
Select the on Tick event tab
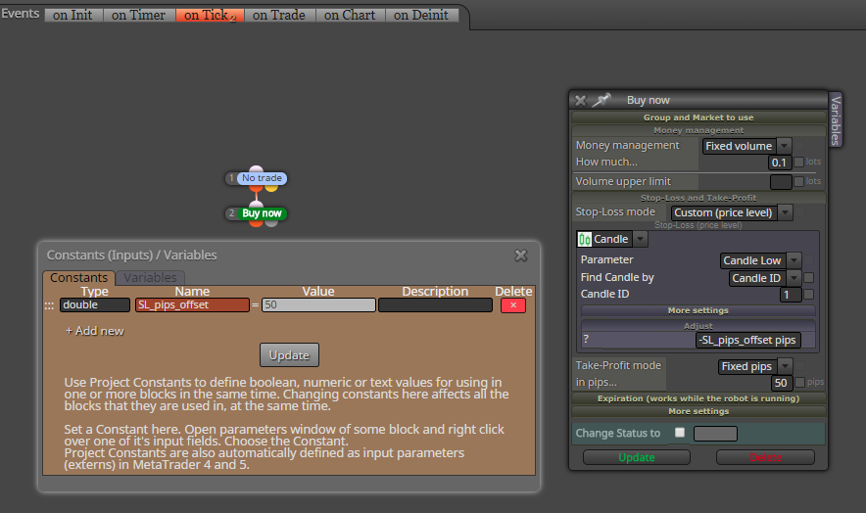point(210,16)
